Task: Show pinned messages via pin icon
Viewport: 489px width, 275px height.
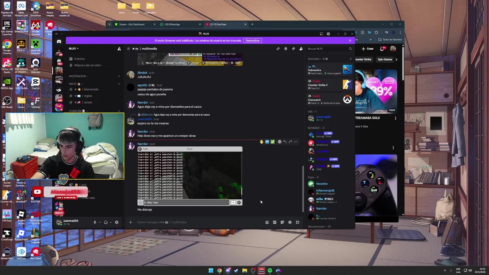Action: tap(293, 49)
